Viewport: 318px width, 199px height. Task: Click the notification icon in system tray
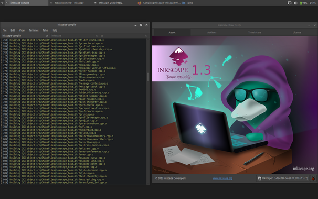click(290, 3)
